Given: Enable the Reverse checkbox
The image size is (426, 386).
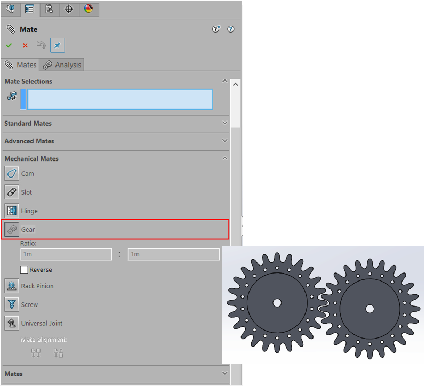Looking at the screenshot, I should 24,270.
